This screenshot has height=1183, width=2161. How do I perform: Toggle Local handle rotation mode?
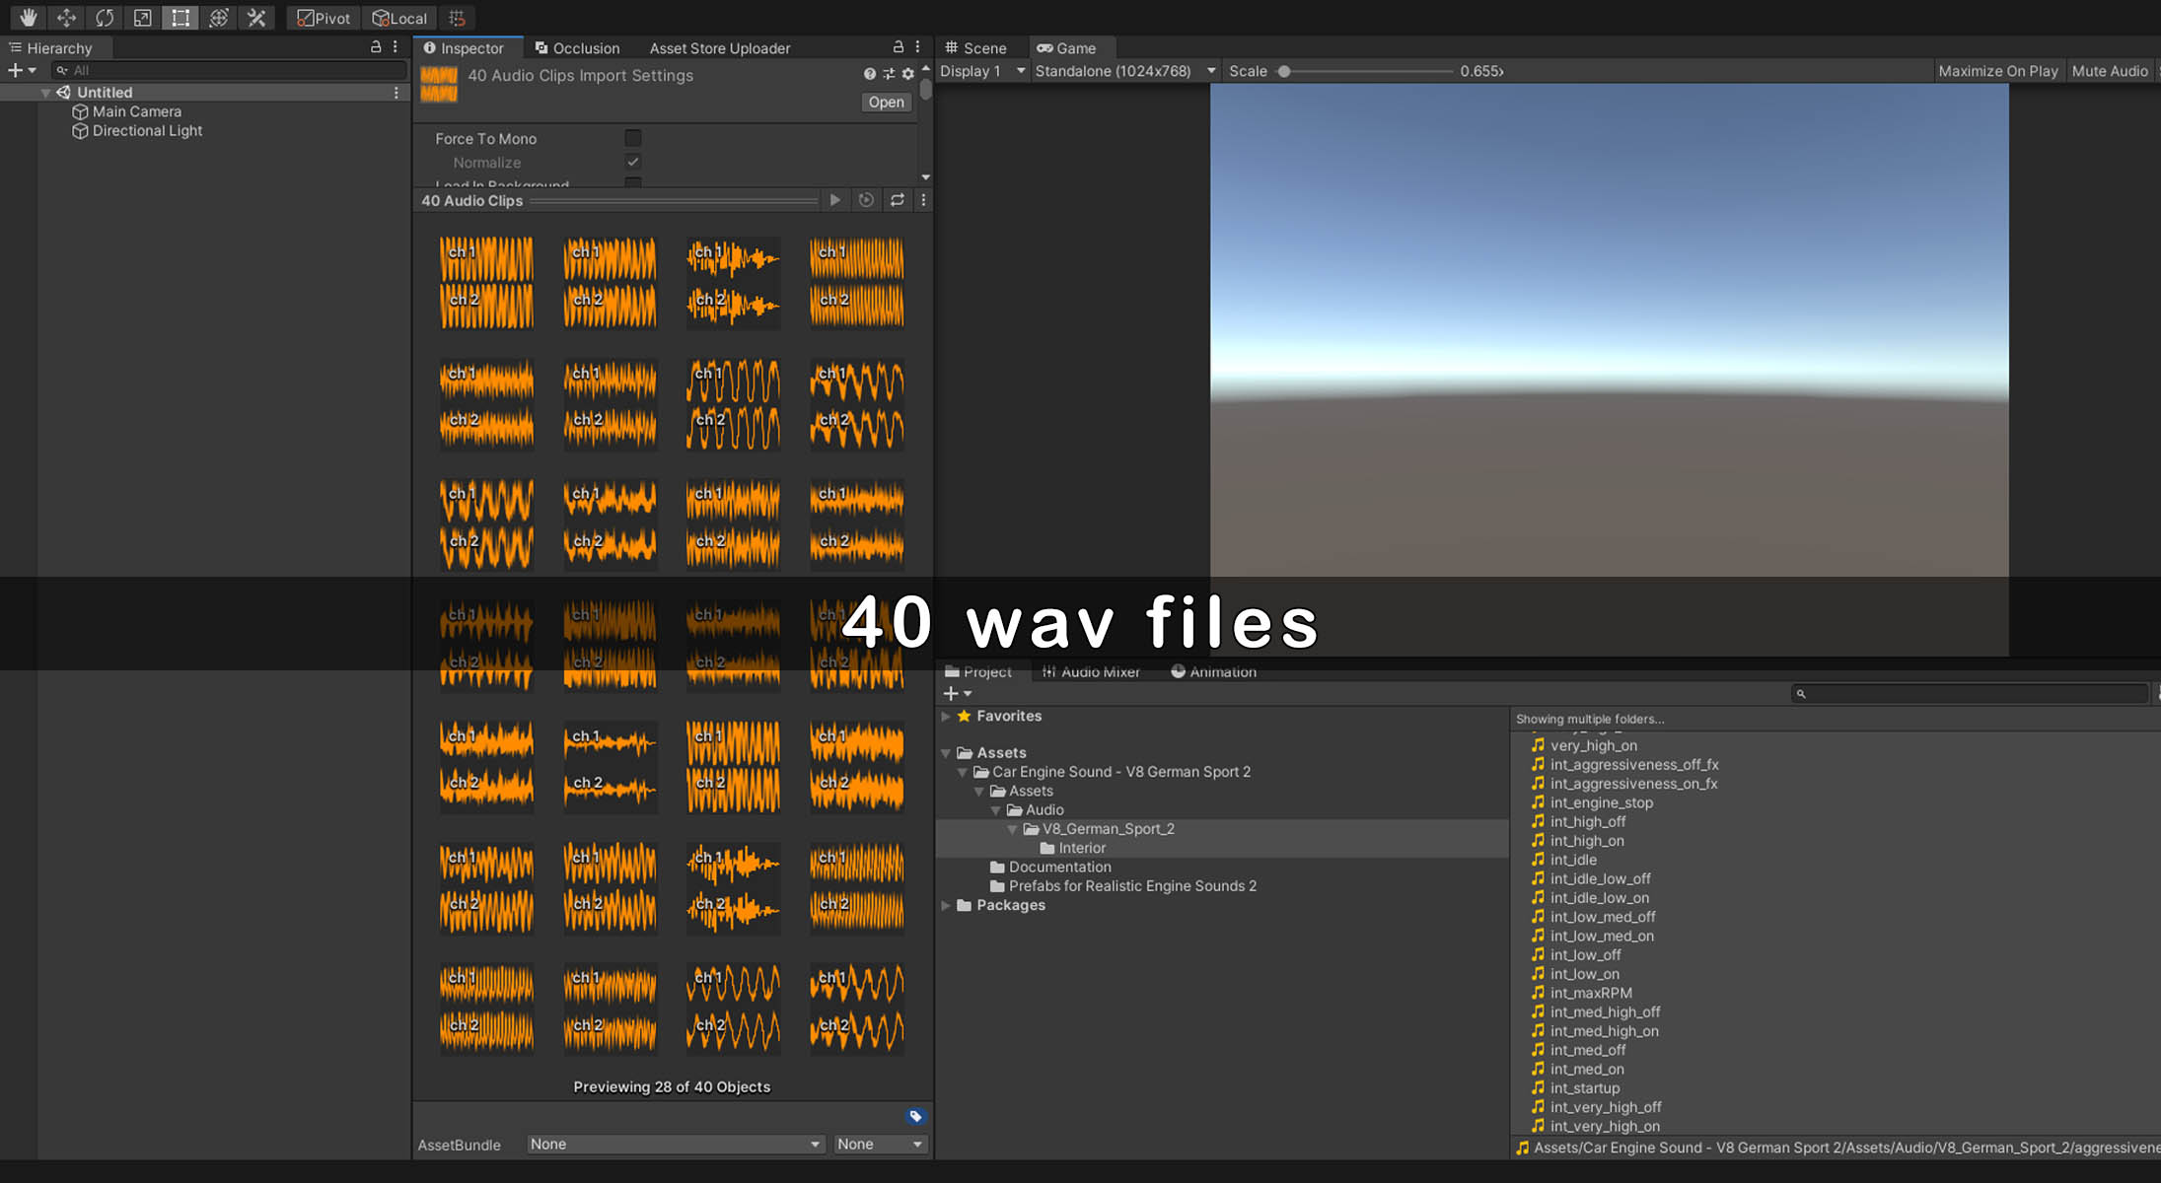click(399, 18)
